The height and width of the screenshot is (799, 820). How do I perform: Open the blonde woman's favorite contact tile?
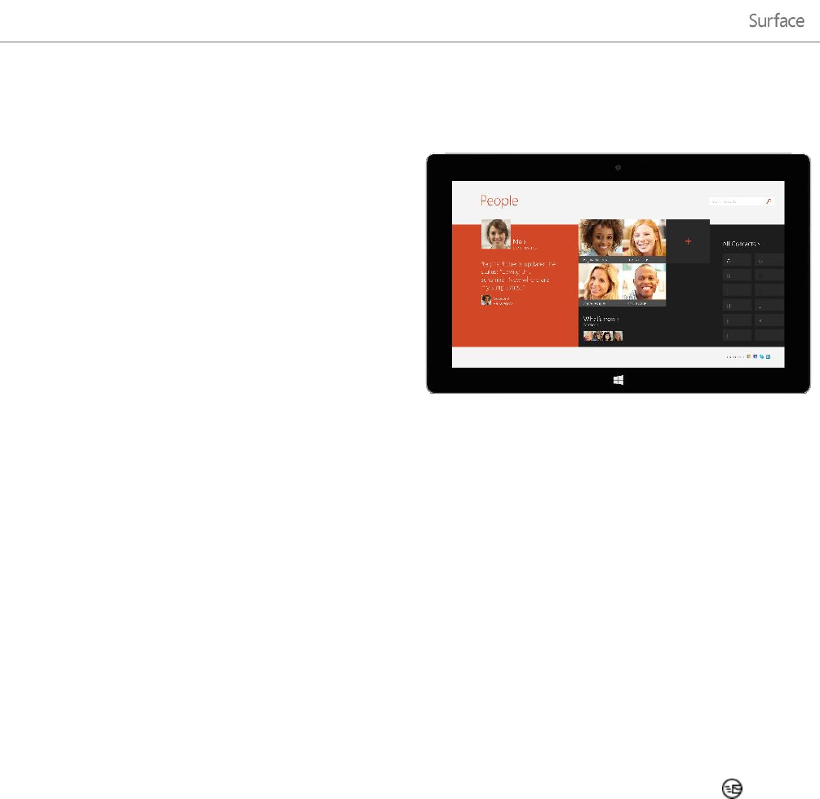[601, 282]
